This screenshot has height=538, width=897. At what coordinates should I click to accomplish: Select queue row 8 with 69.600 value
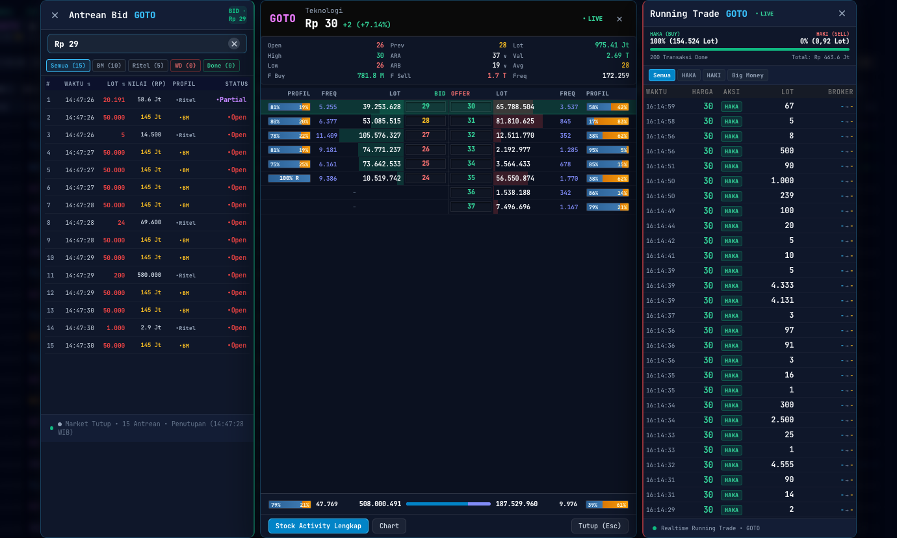tap(148, 223)
